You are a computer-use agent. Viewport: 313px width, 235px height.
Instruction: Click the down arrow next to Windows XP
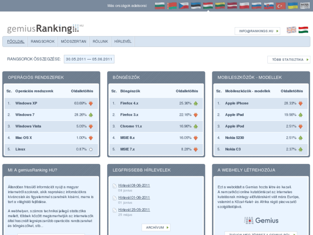point(91,103)
